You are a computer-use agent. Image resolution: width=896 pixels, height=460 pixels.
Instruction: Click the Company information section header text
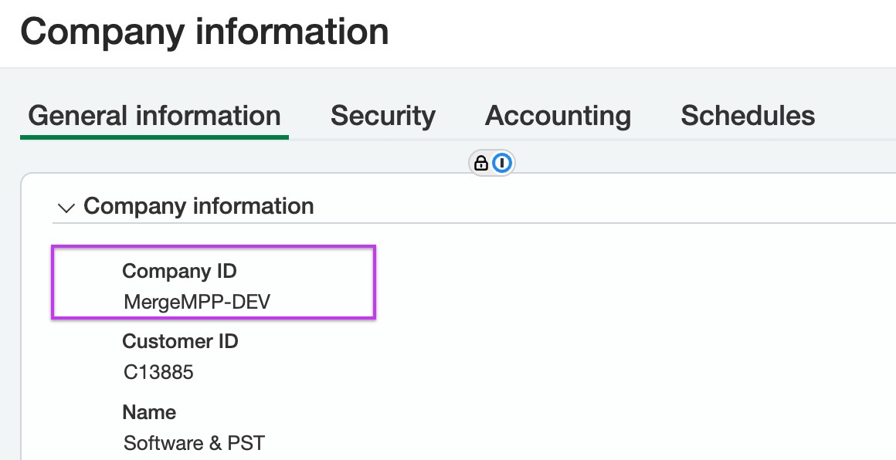[x=199, y=206]
